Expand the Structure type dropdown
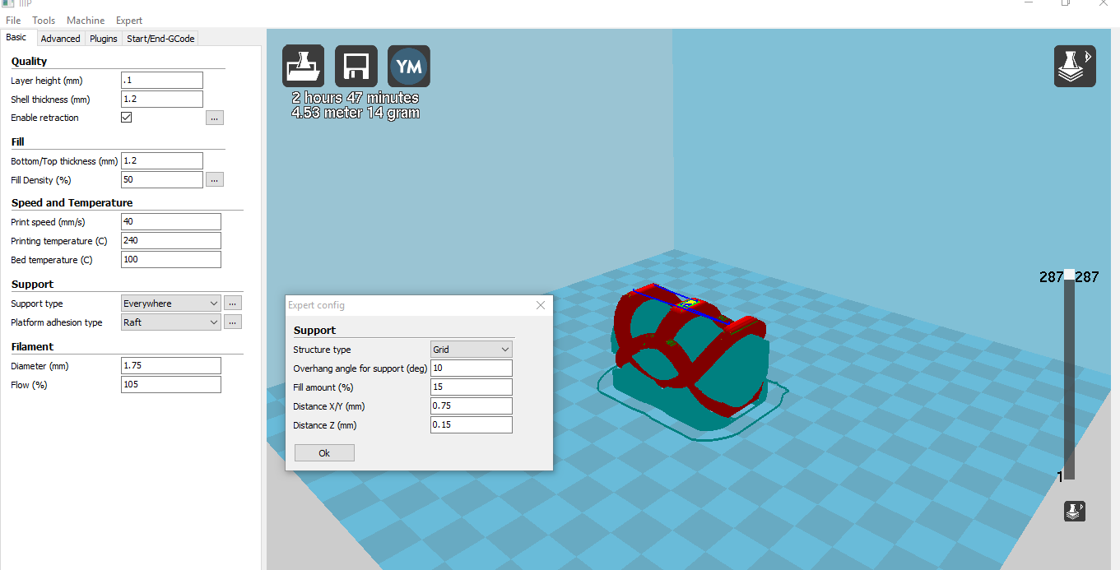Image resolution: width=1120 pixels, height=570 pixels. [x=472, y=350]
